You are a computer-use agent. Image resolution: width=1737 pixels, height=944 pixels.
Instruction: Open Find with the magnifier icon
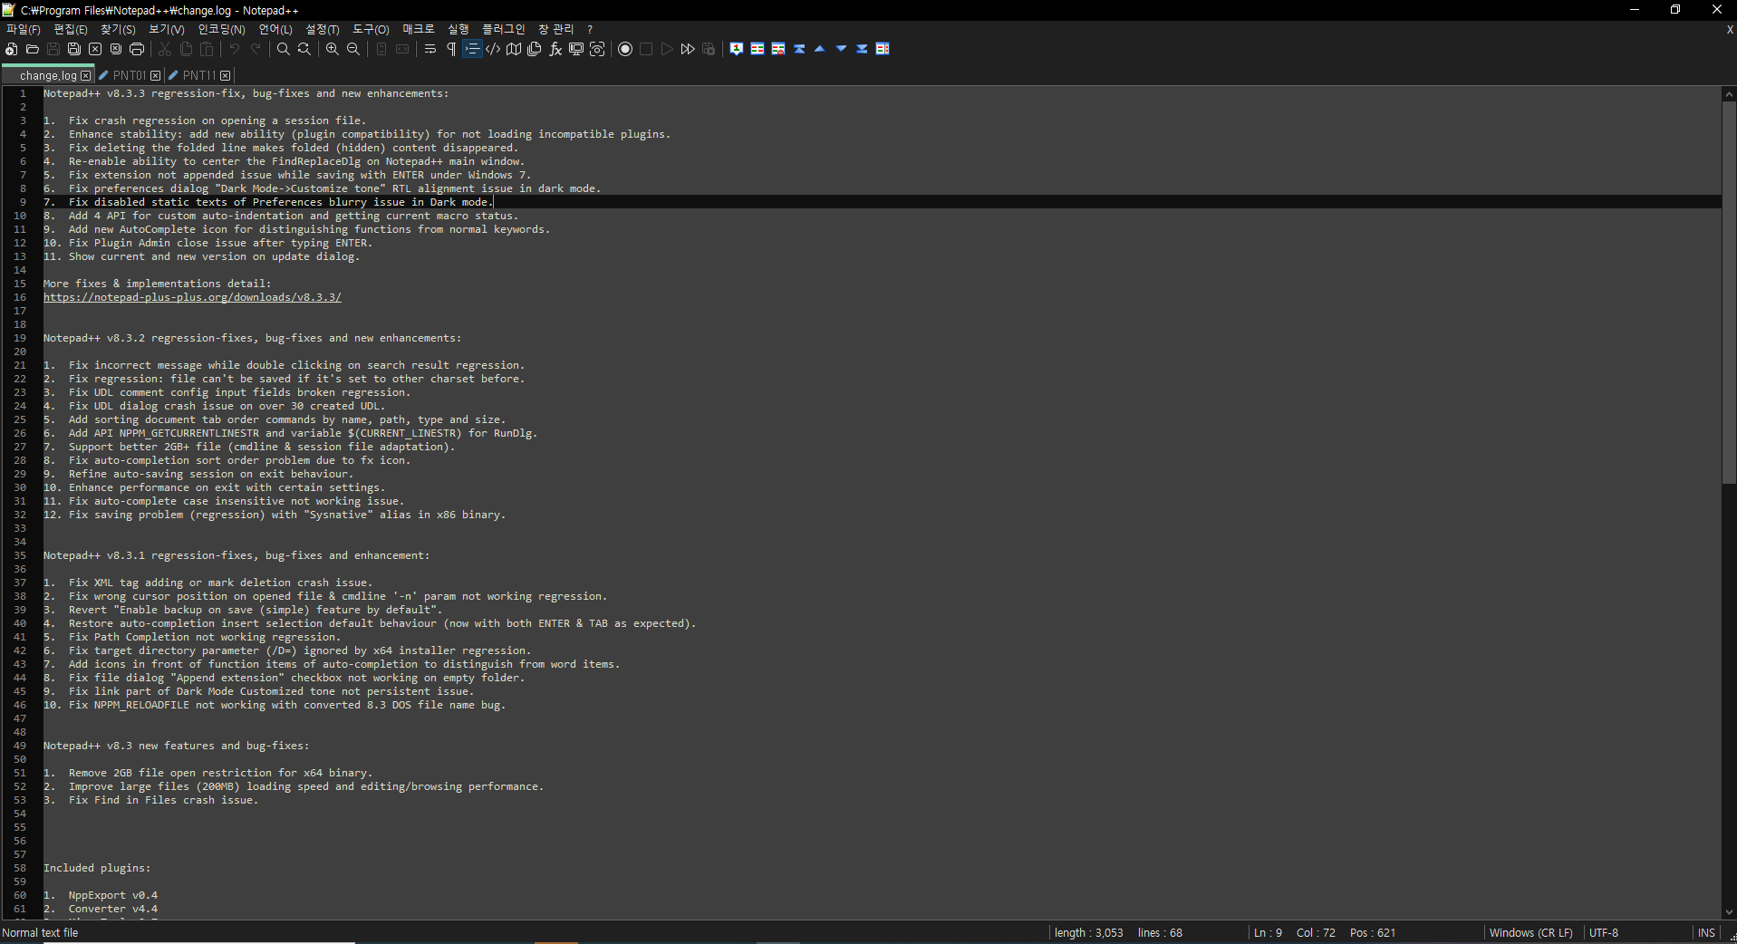(x=284, y=49)
